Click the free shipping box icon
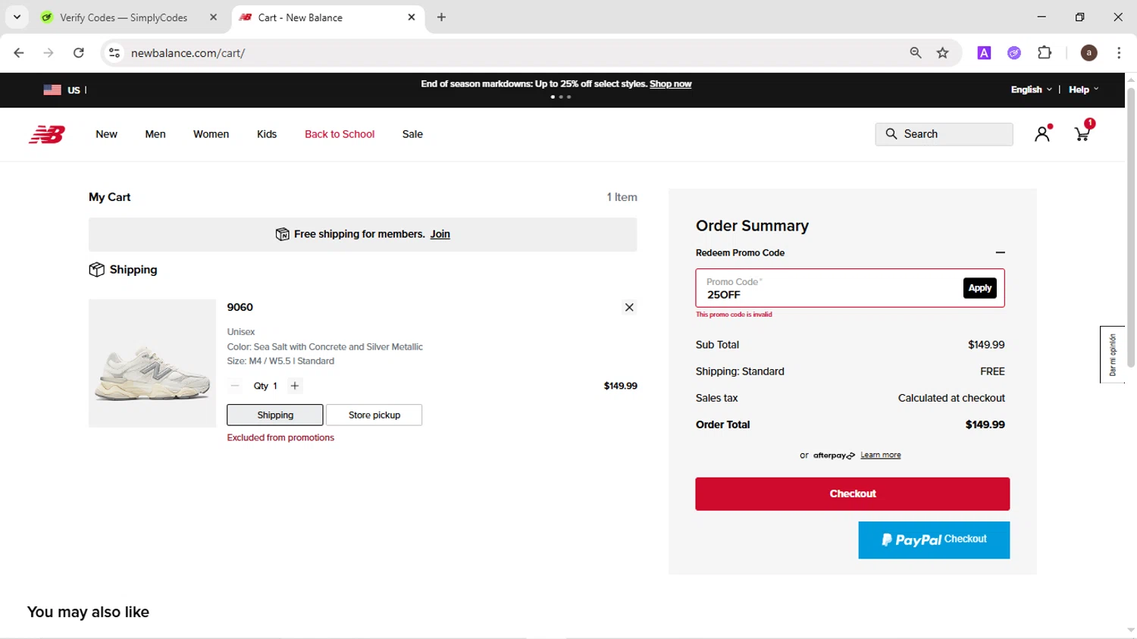 click(282, 234)
